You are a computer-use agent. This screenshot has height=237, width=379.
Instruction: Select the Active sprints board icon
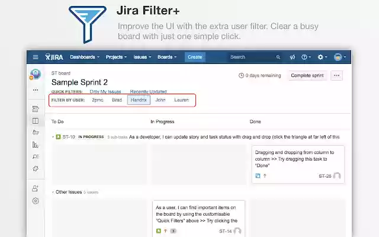36,121
